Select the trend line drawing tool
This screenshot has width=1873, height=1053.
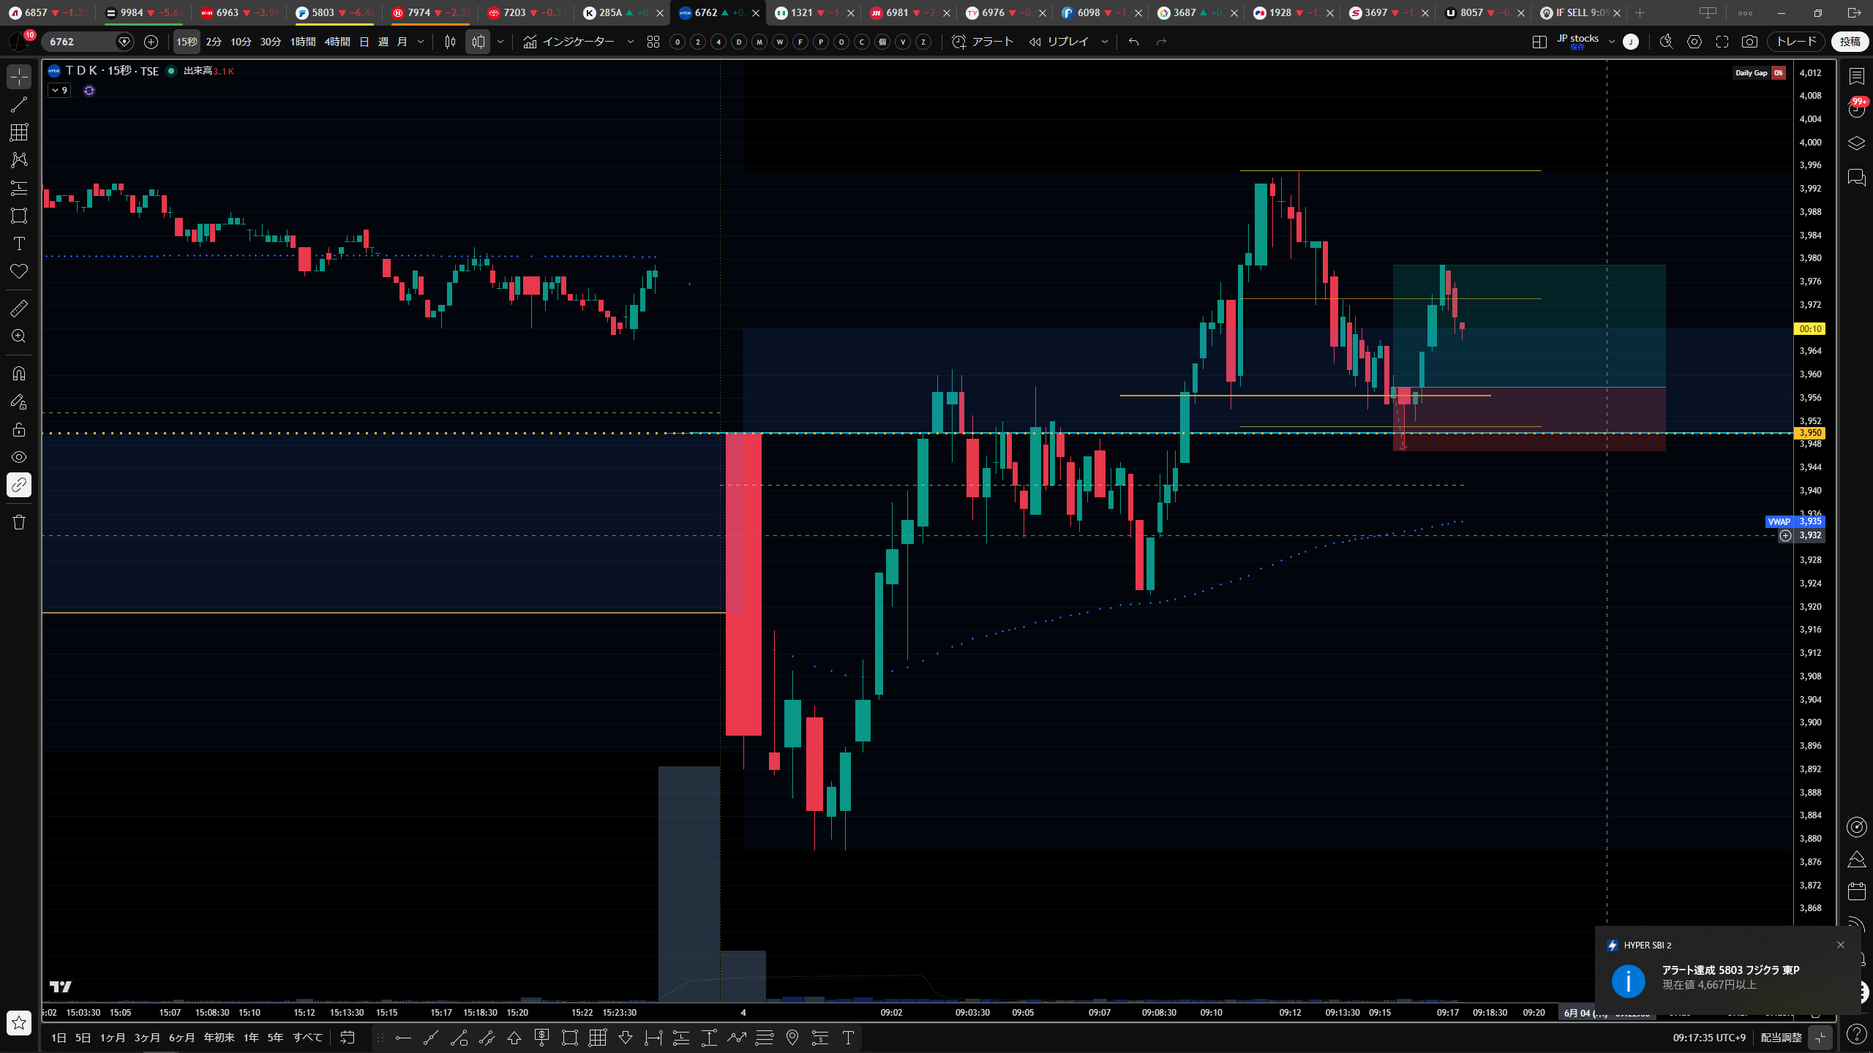(x=19, y=105)
